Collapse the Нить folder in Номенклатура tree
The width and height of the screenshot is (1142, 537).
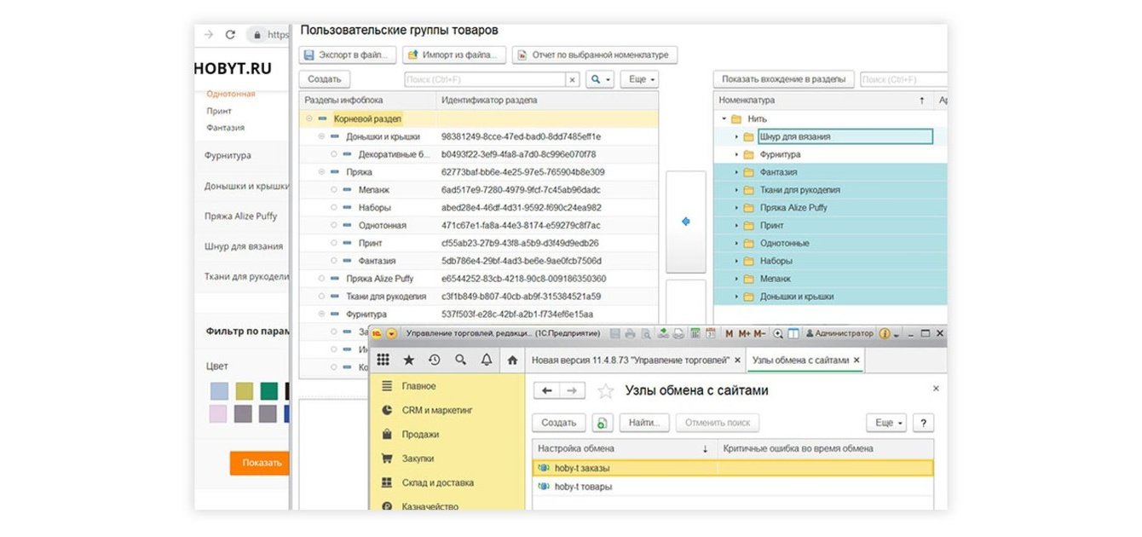tap(724, 119)
